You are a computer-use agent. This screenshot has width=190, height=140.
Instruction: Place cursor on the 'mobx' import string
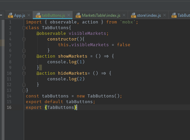tap(128, 22)
